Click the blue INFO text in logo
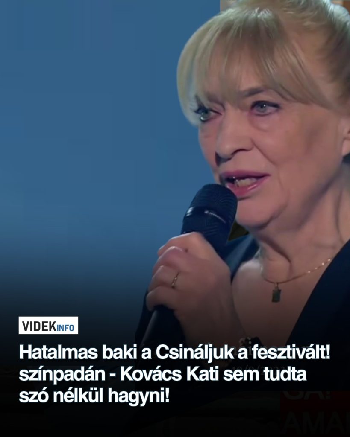 point(65,328)
